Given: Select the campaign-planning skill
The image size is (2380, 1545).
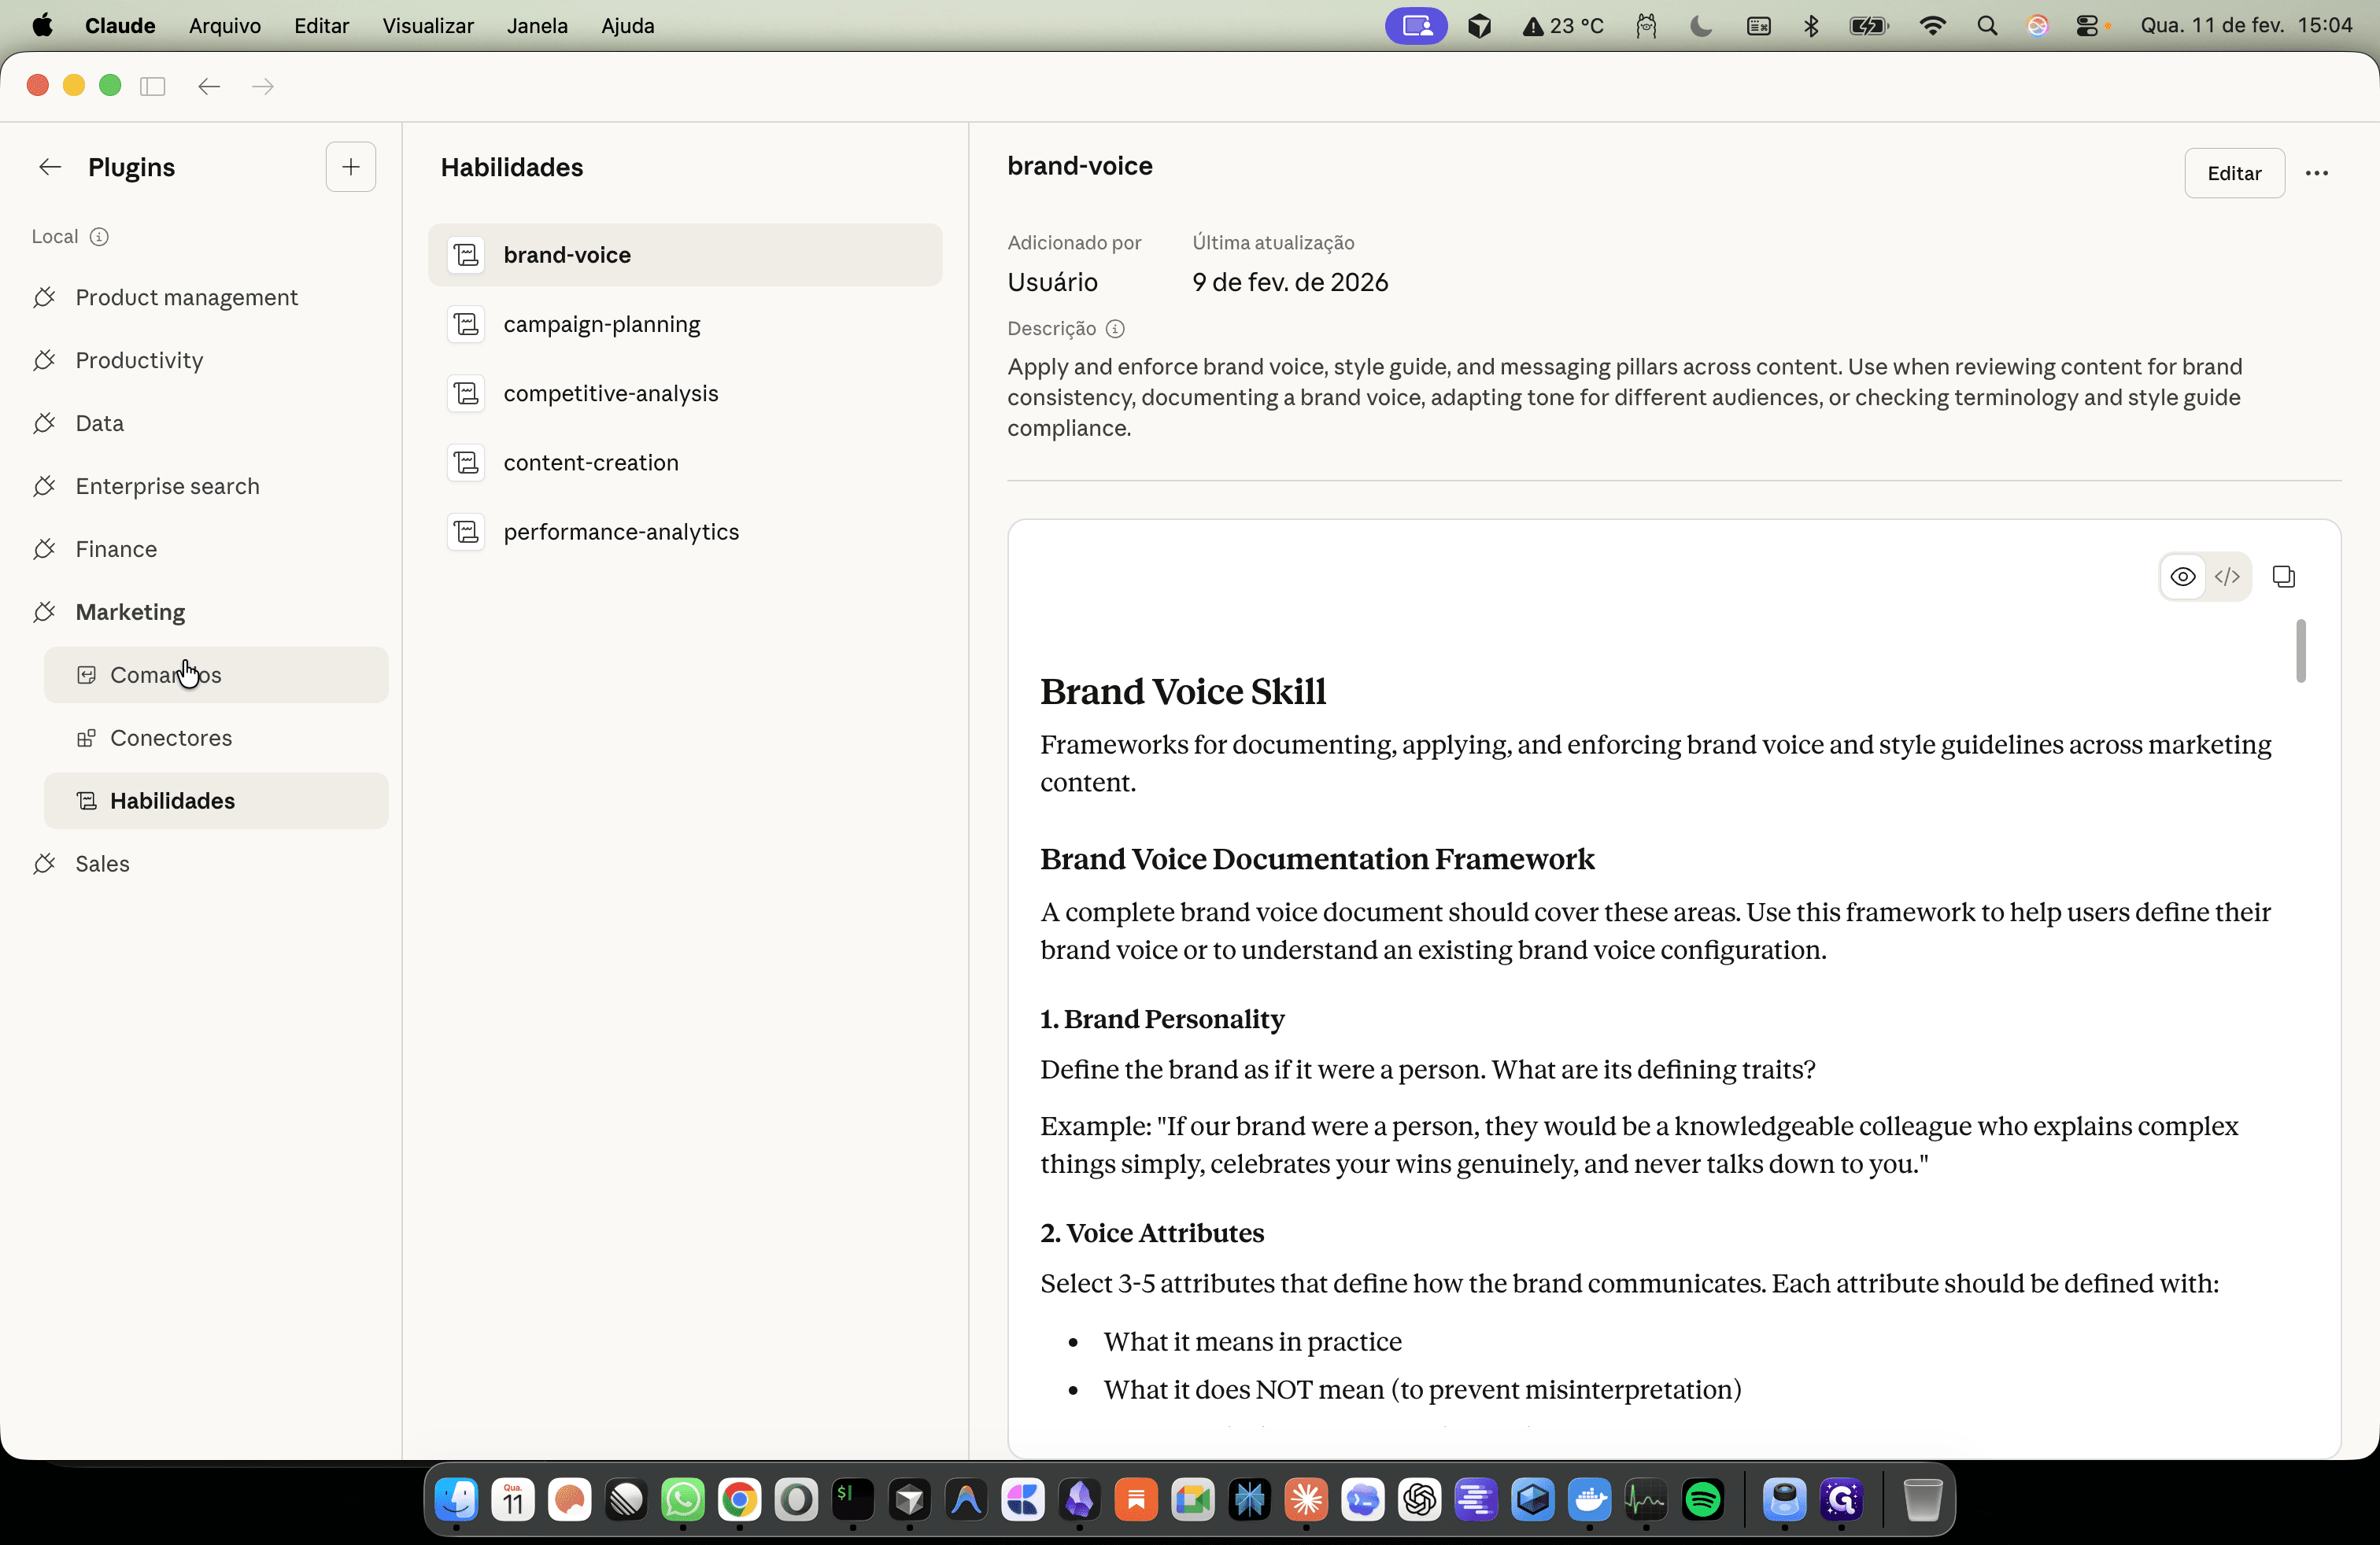Looking at the screenshot, I should click(x=685, y=324).
